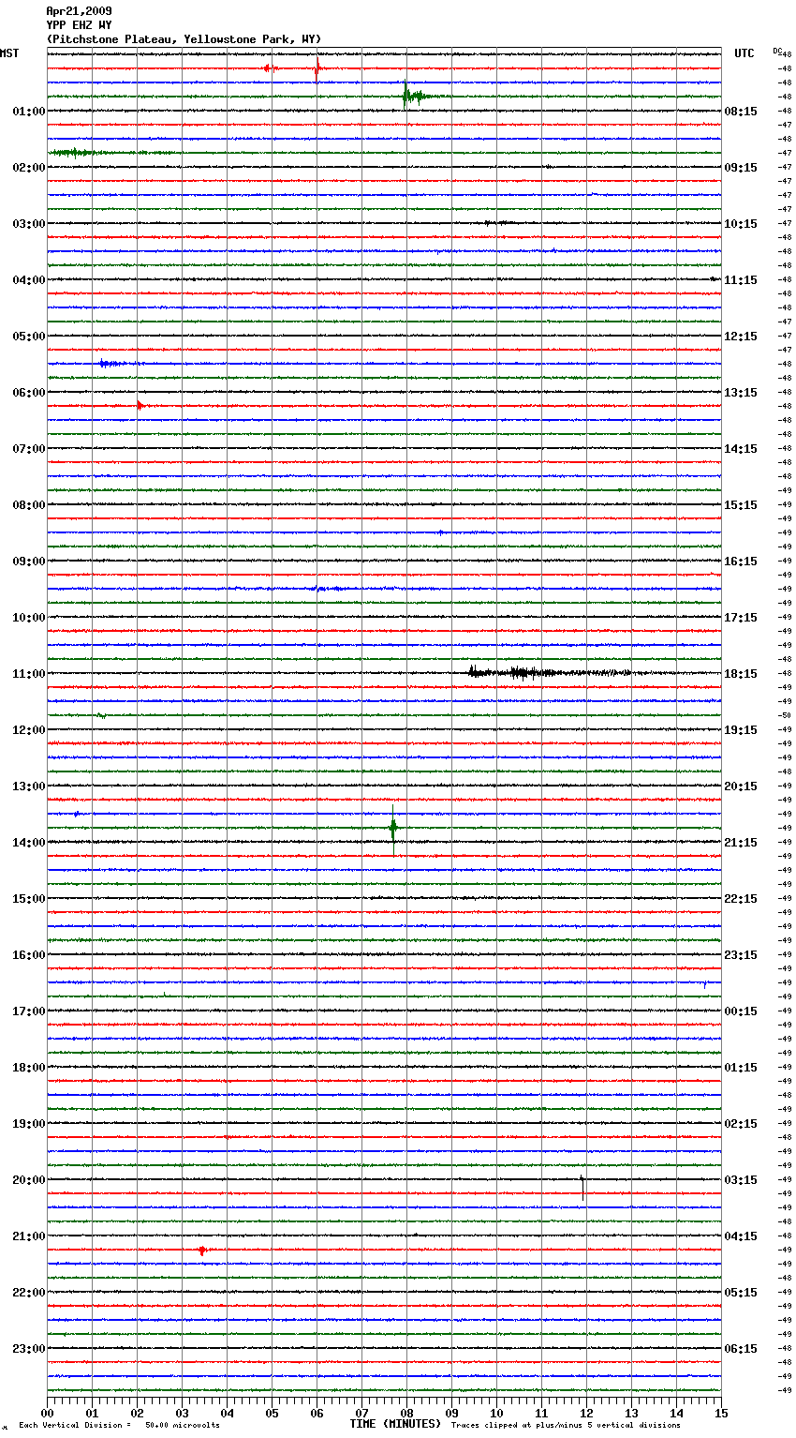Click the TIME (MINUTES) axis title
796x1438 pixels.
click(x=395, y=1424)
